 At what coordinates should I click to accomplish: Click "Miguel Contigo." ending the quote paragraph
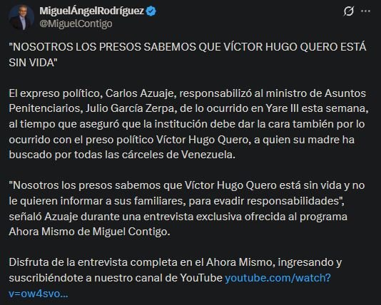click(131, 232)
